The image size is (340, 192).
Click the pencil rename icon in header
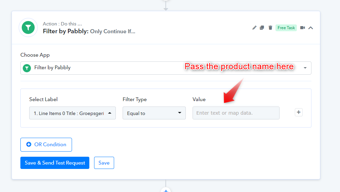pyautogui.click(x=254, y=28)
